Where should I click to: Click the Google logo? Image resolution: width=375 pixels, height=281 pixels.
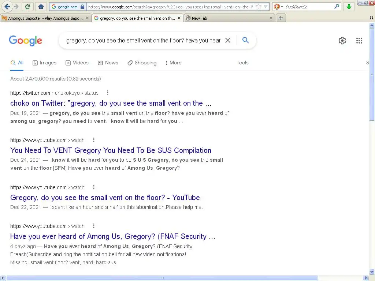coord(25,41)
